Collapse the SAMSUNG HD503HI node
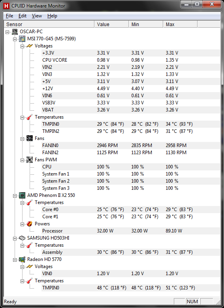 (15, 239)
